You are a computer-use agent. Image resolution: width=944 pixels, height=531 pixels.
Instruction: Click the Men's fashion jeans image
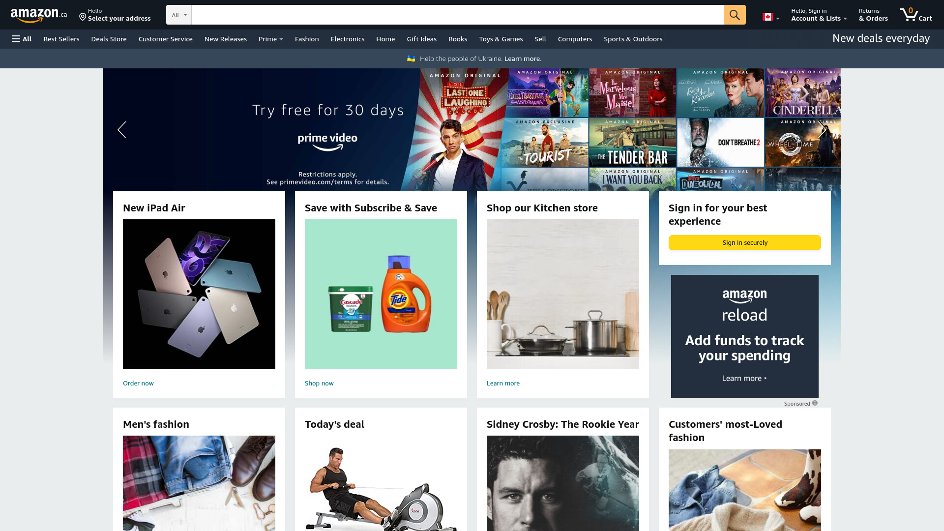click(199, 483)
